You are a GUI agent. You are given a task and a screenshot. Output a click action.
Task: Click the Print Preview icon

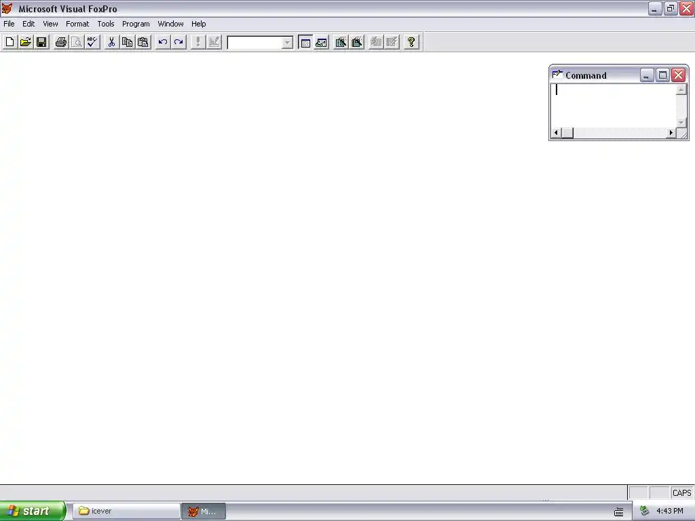pos(77,42)
